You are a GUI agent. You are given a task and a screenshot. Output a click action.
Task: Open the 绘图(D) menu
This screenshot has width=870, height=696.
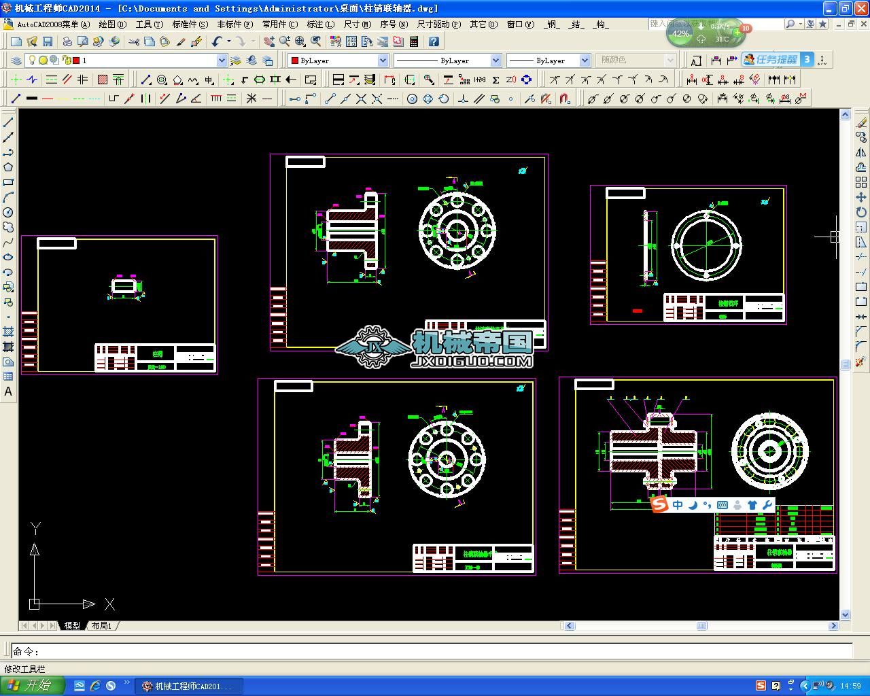[112, 24]
